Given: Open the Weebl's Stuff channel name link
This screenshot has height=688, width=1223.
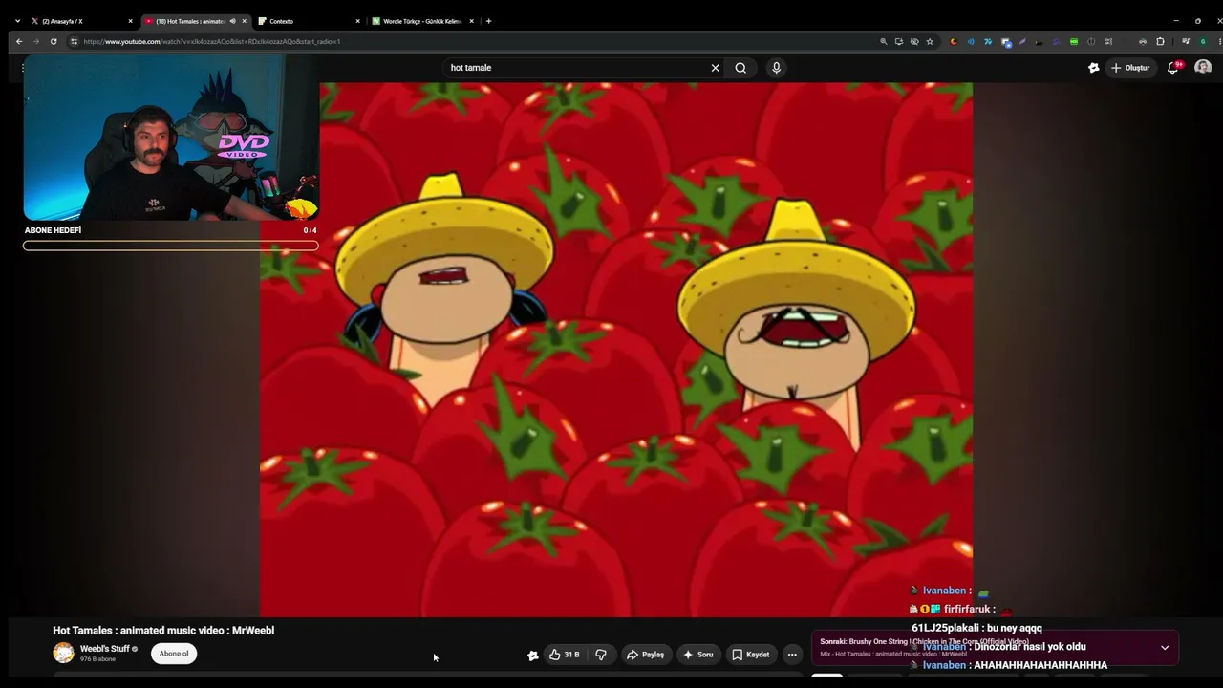Looking at the screenshot, I should pos(105,649).
